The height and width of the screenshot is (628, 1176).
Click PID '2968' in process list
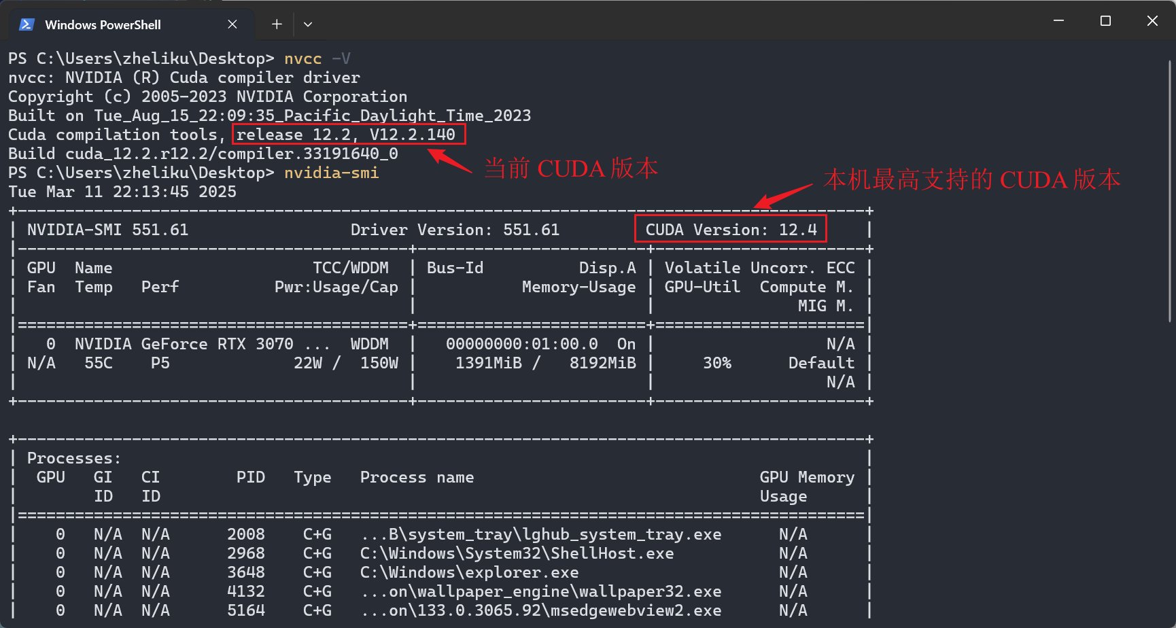(x=246, y=553)
